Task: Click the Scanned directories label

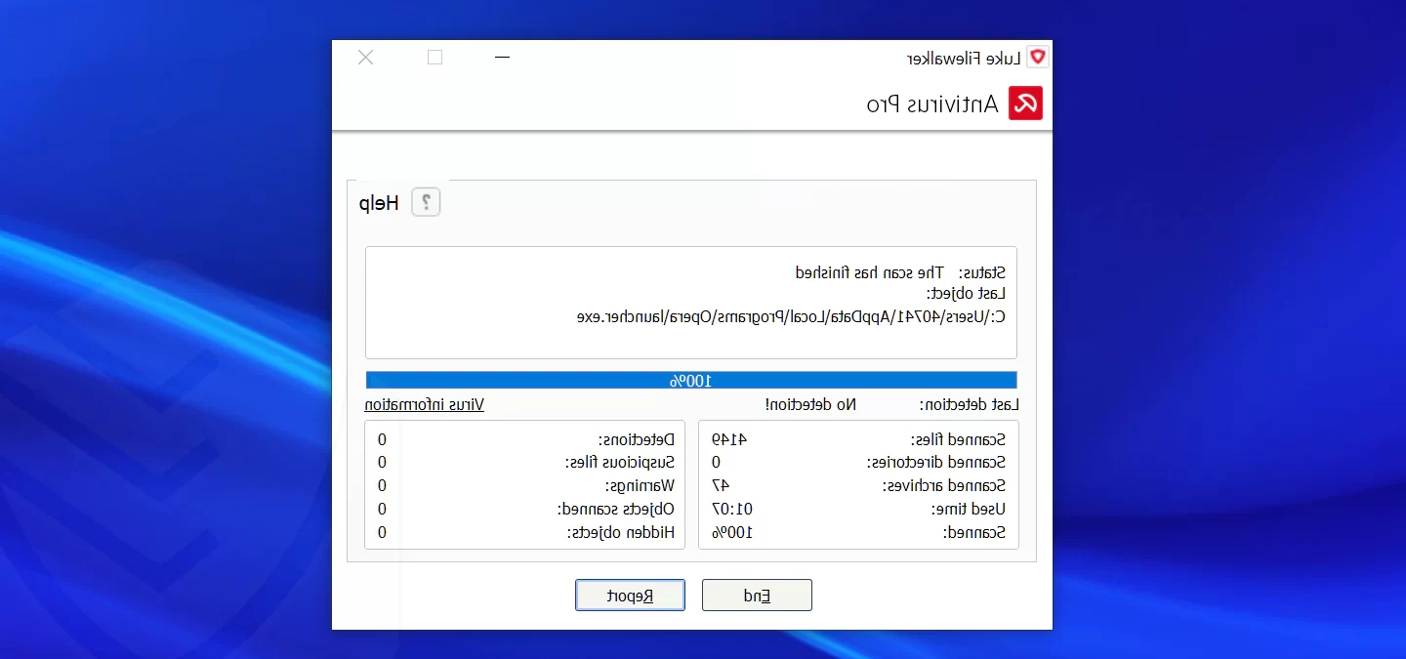Action: point(935,463)
